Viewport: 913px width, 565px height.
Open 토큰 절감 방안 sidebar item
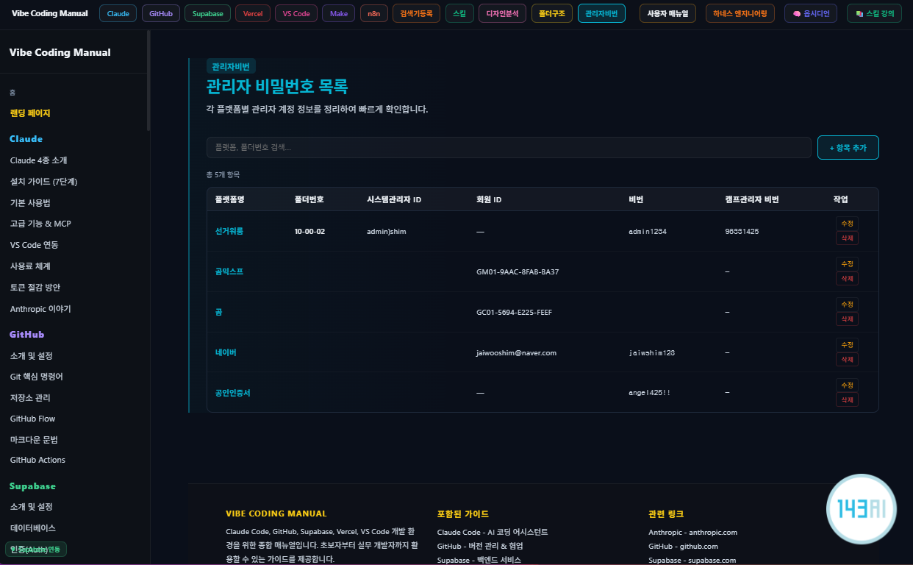pos(35,288)
